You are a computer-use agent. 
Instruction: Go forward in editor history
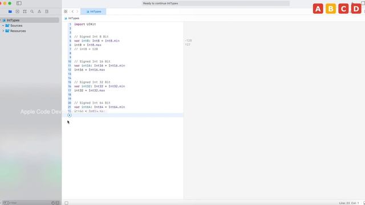coord(78,11)
